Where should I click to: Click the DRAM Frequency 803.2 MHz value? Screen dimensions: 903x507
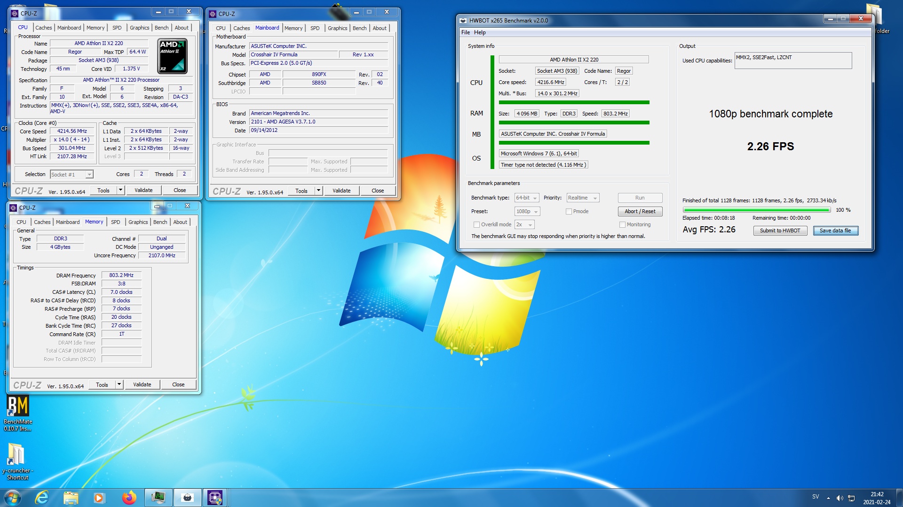(121, 275)
